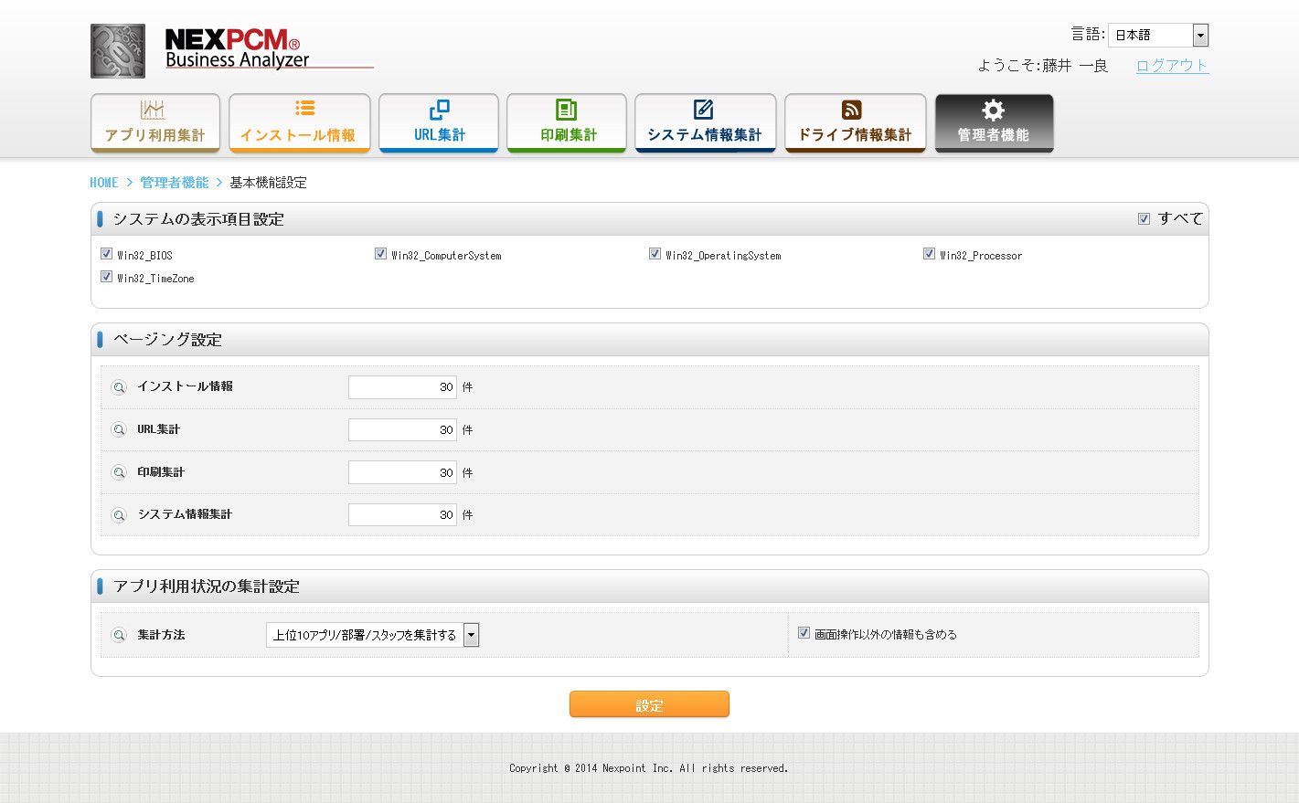
Task: Click the NEXPCM logo cube icon
Action: (118, 51)
